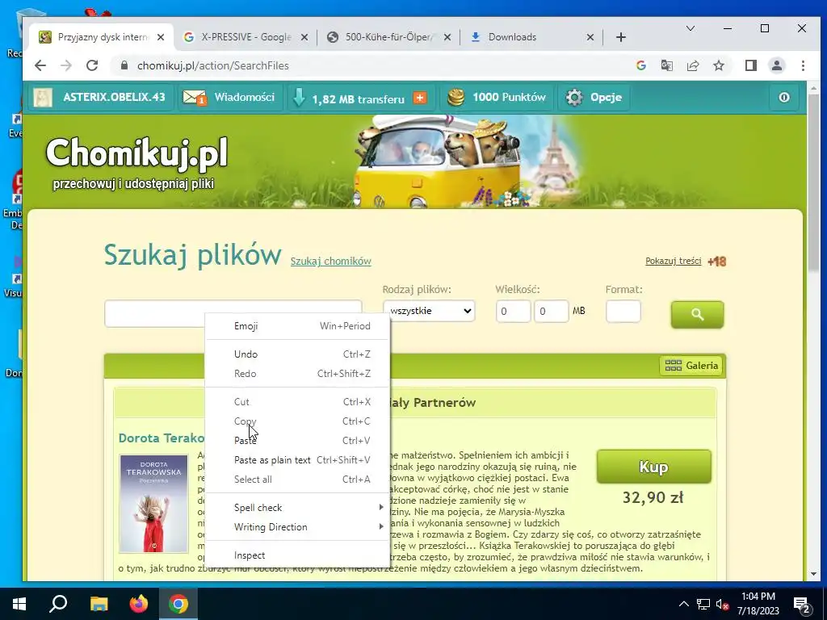Image resolution: width=827 pixels, height=620 pixels.
Task: Click Pokazuj treści link
Action: 673,261
